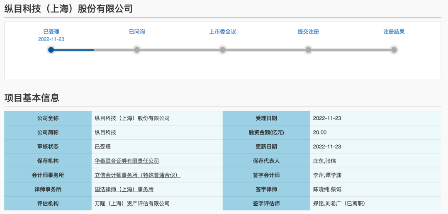448x214 pixels.
Task: Open the 注册结果 stage label
Action: click(394, 32)
